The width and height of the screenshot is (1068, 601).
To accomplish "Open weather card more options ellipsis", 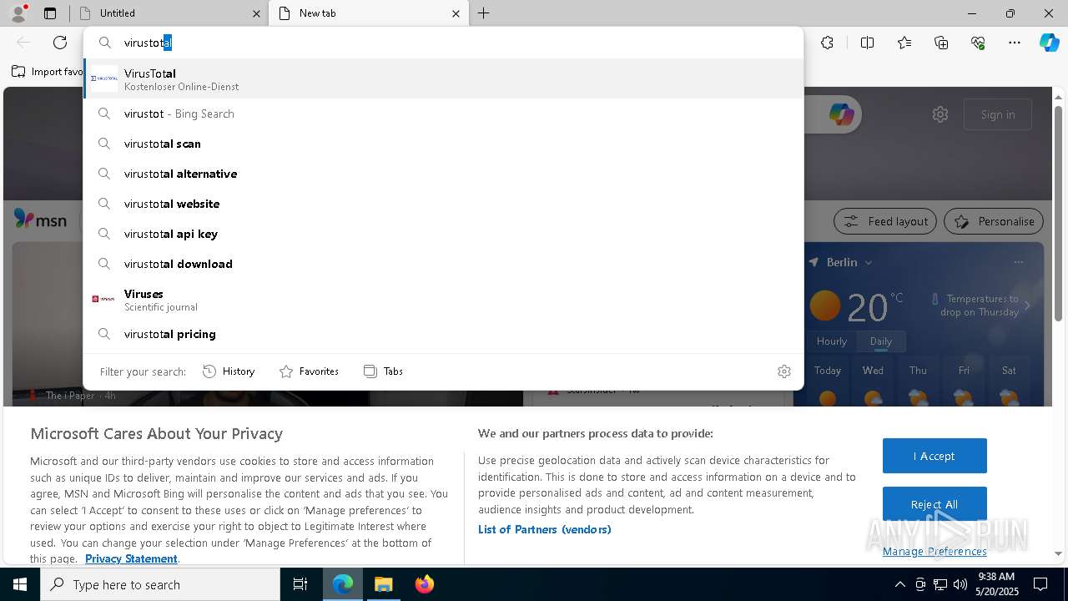I will coord(1019,262).
